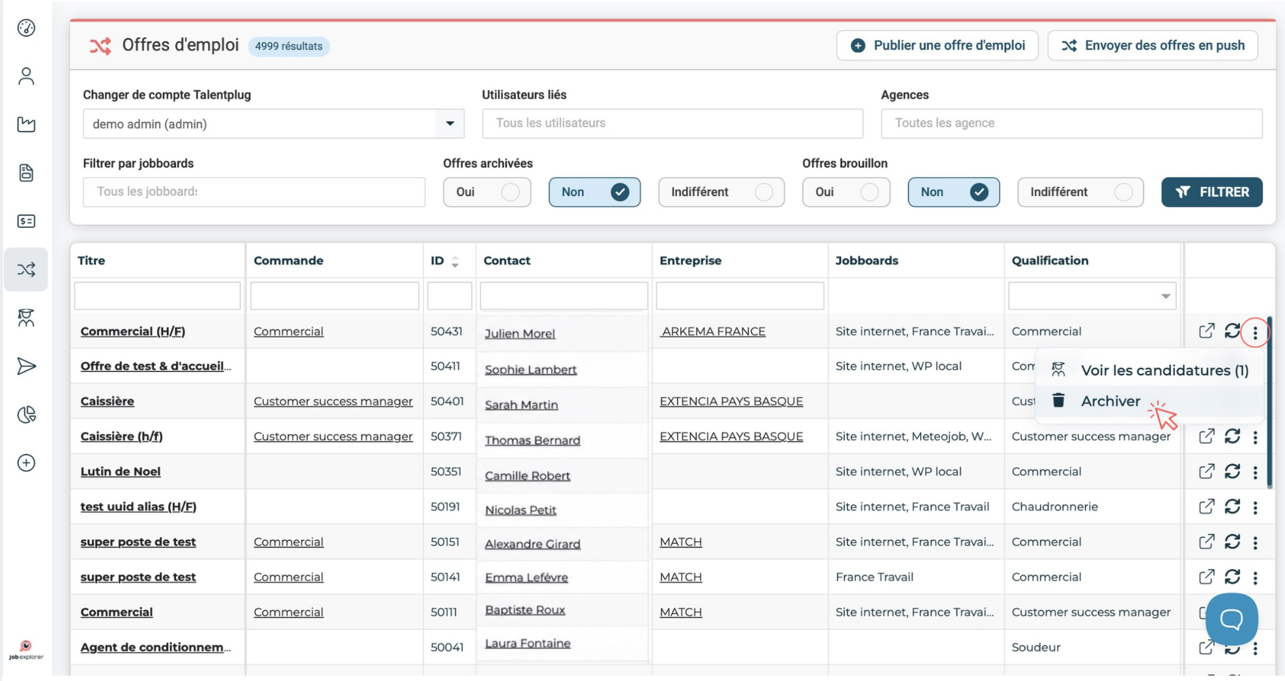
Task: Expand the Talentplug account dropdown
Action: 450,124
